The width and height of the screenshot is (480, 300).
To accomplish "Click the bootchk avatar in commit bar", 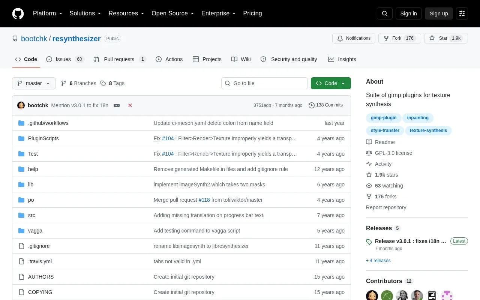I will click(21, 105).
